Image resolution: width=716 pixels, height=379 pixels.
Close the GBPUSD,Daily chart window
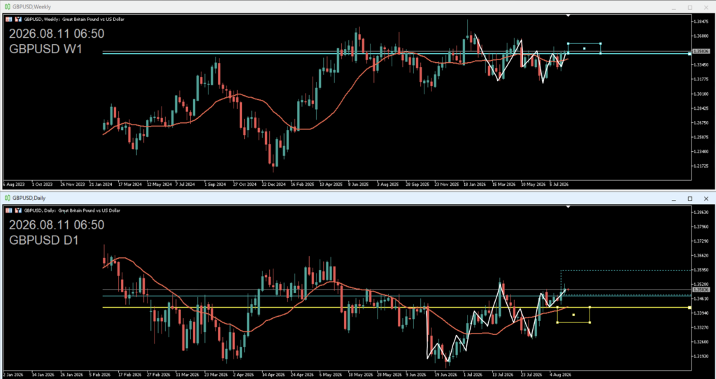pos(706,199)
